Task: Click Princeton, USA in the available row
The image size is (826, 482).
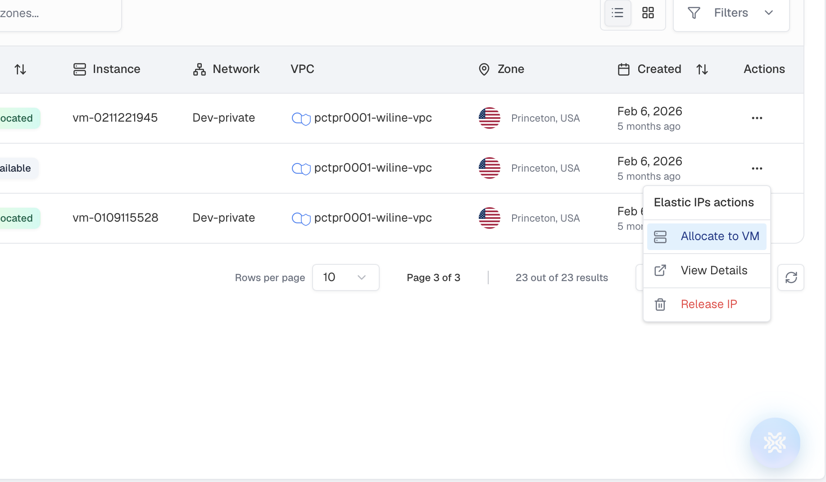Action: click(x=545, y=168)
